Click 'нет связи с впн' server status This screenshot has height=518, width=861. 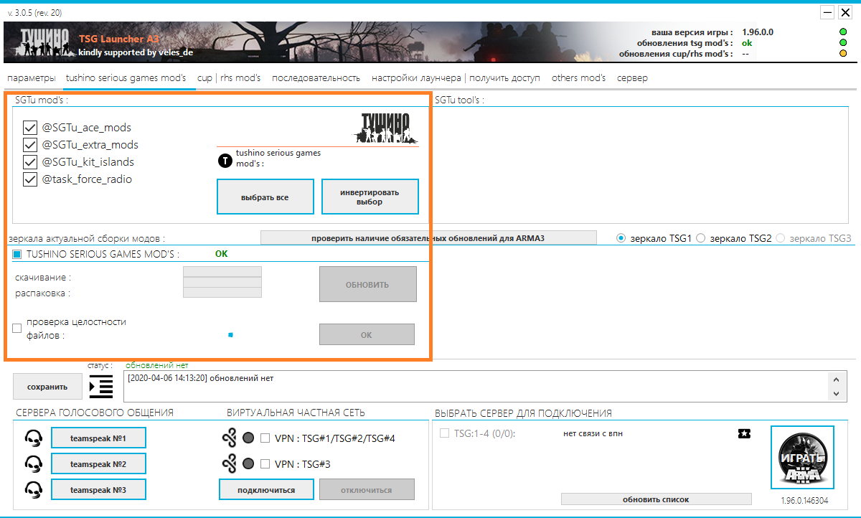pyautogui.click(x=592, y=433)
